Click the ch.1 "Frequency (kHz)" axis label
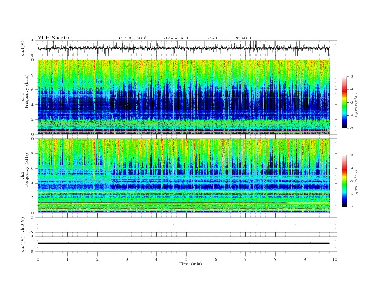The height and width of the screenshot is (291, 377). tap(27, 91)
